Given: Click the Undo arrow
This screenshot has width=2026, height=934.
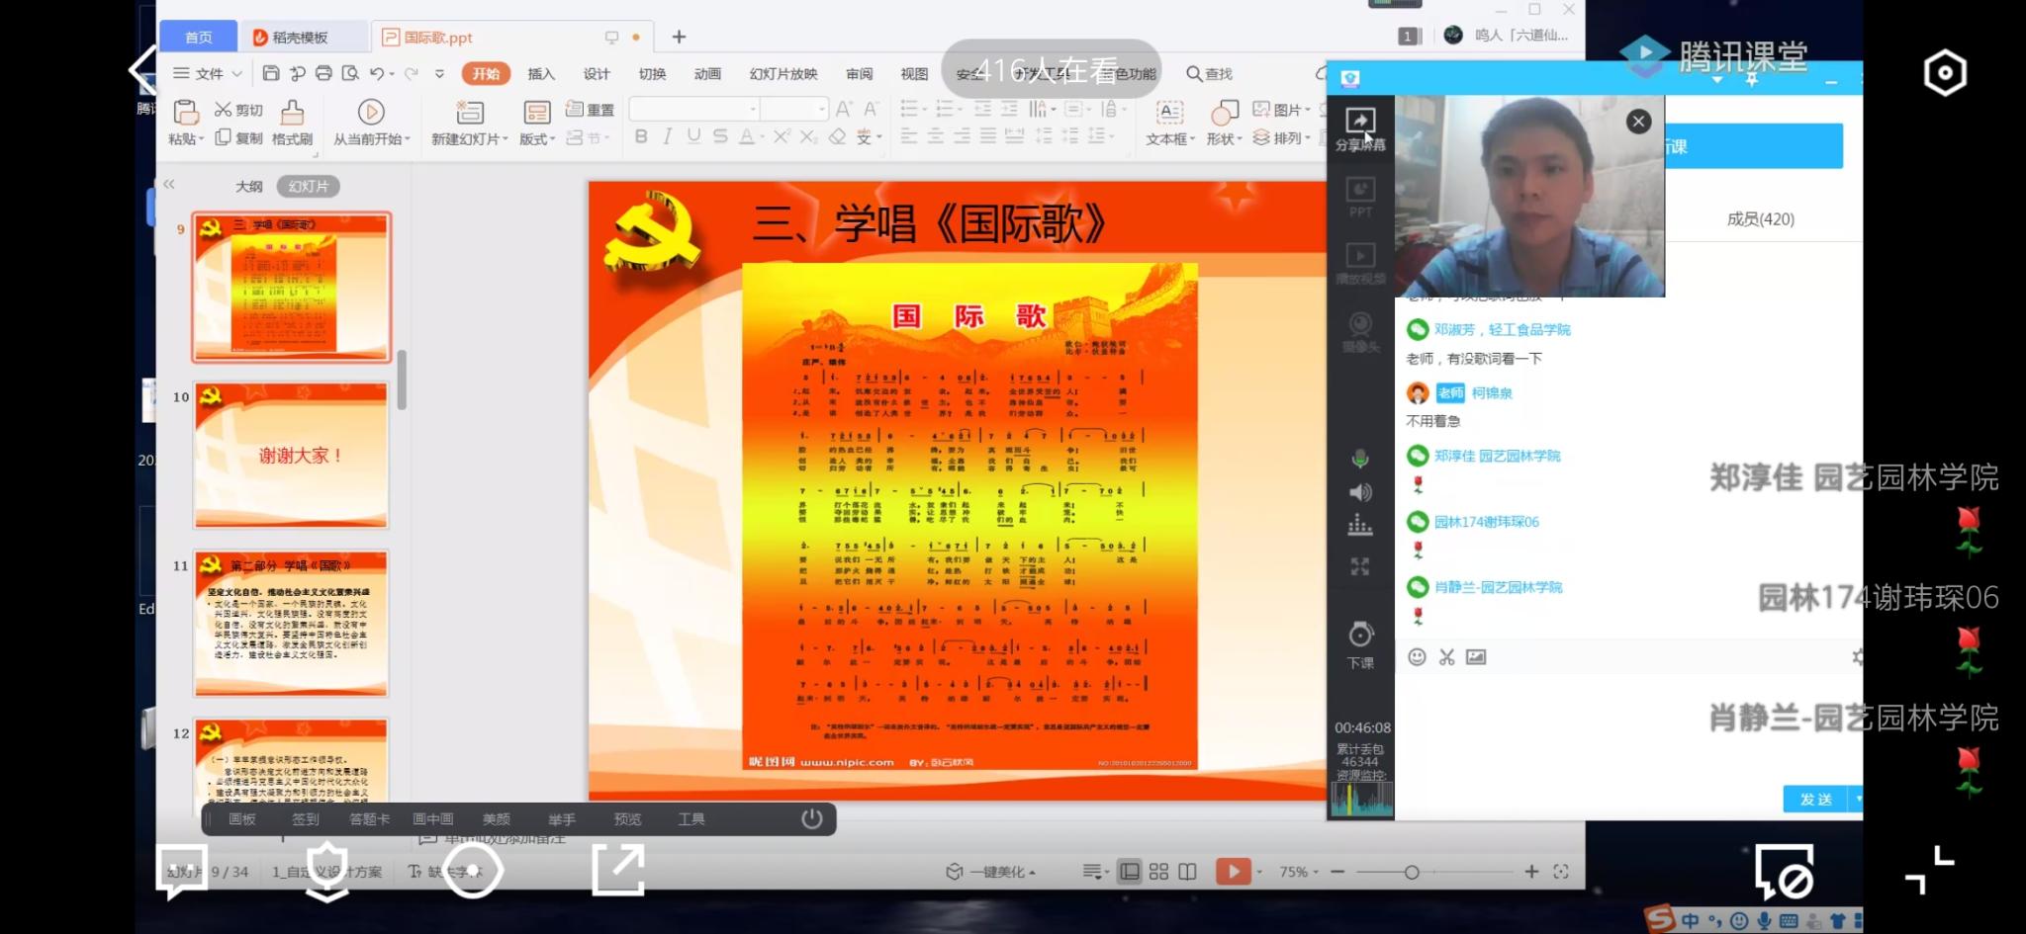Looking at the screenshot, I should tap(377, 73).
